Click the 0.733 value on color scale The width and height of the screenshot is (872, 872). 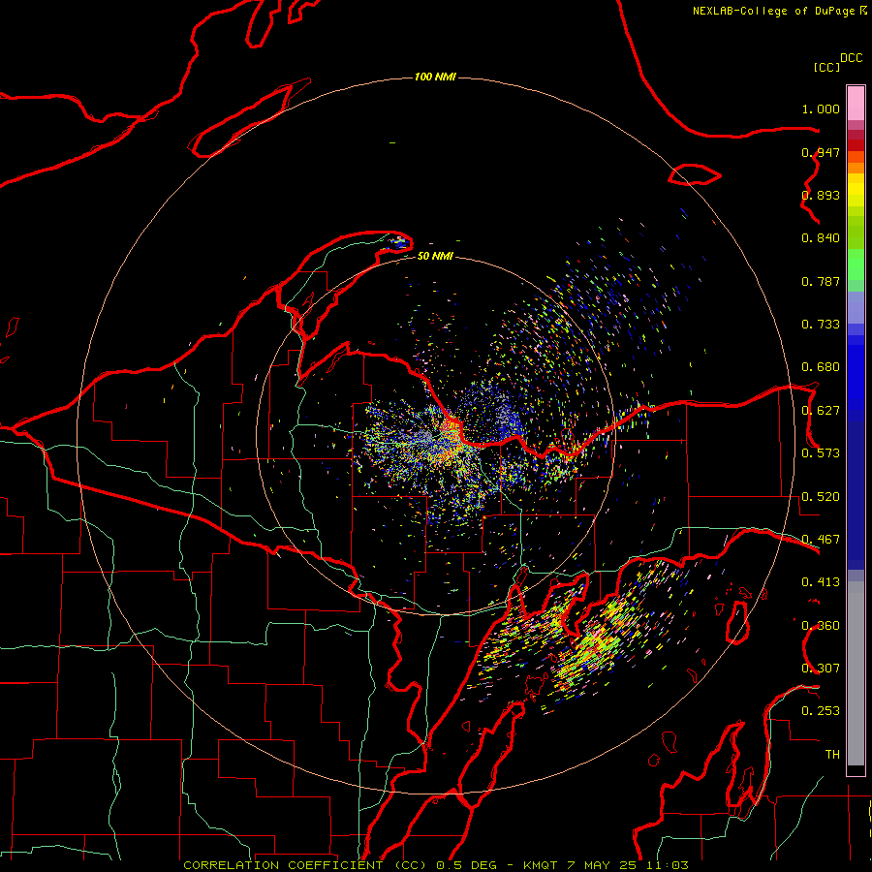pyautogui.click(x=821, y=325)
